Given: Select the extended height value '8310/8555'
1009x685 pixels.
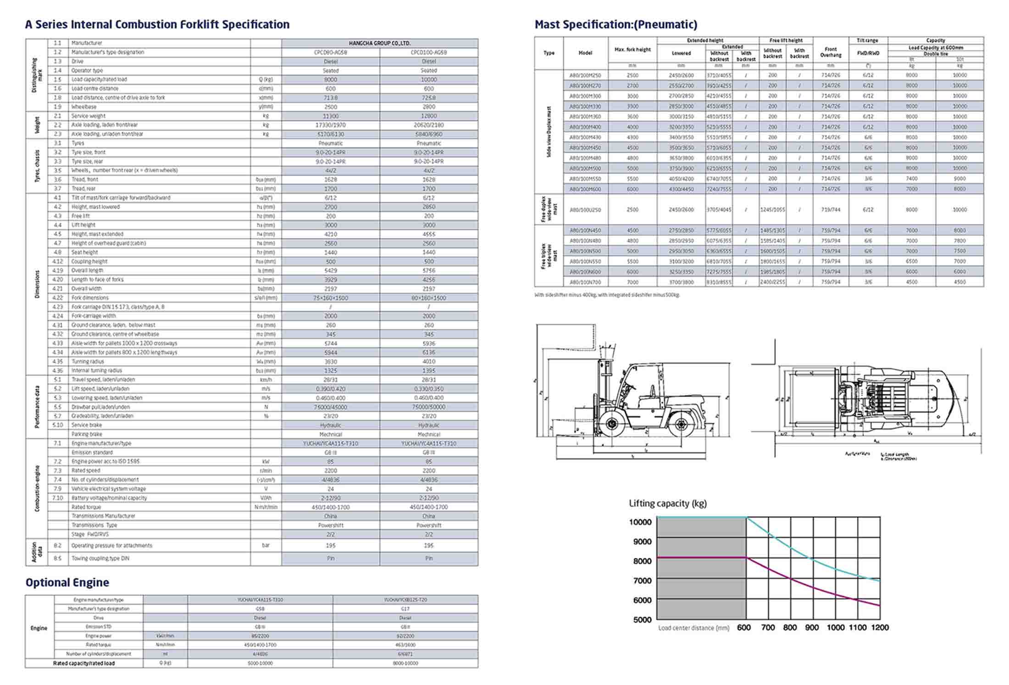Looking at the screenshot, I should point(719,282).
